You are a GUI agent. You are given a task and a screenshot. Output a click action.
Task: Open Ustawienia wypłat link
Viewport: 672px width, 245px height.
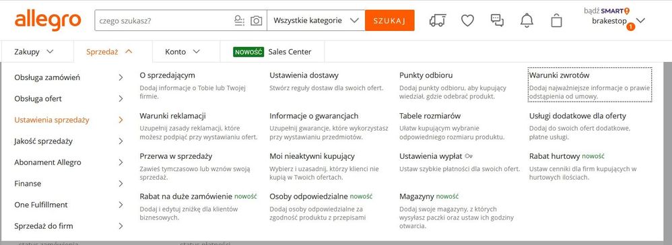(x=431, y=156)
